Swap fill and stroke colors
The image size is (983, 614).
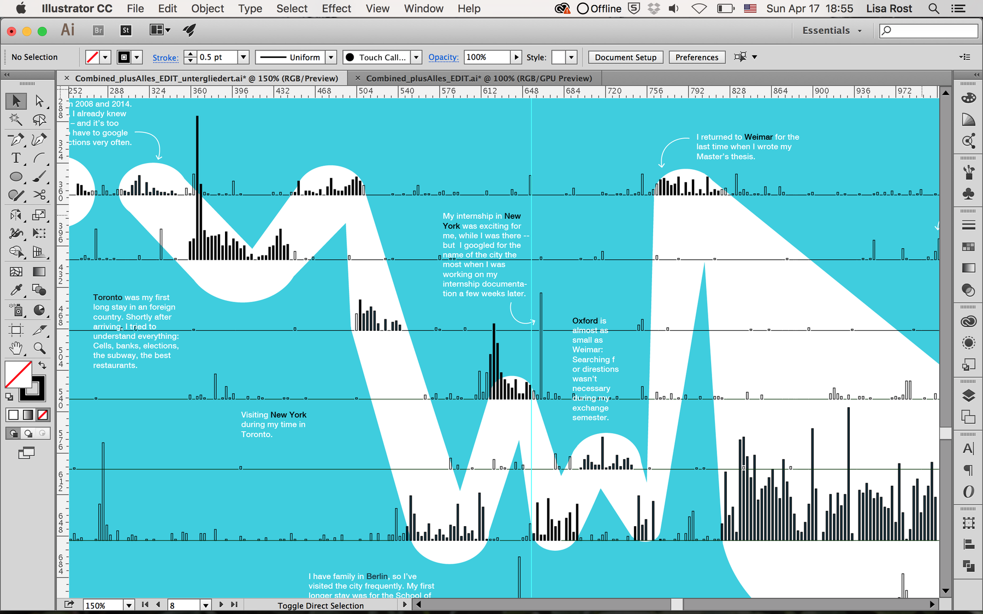[43, 365]
